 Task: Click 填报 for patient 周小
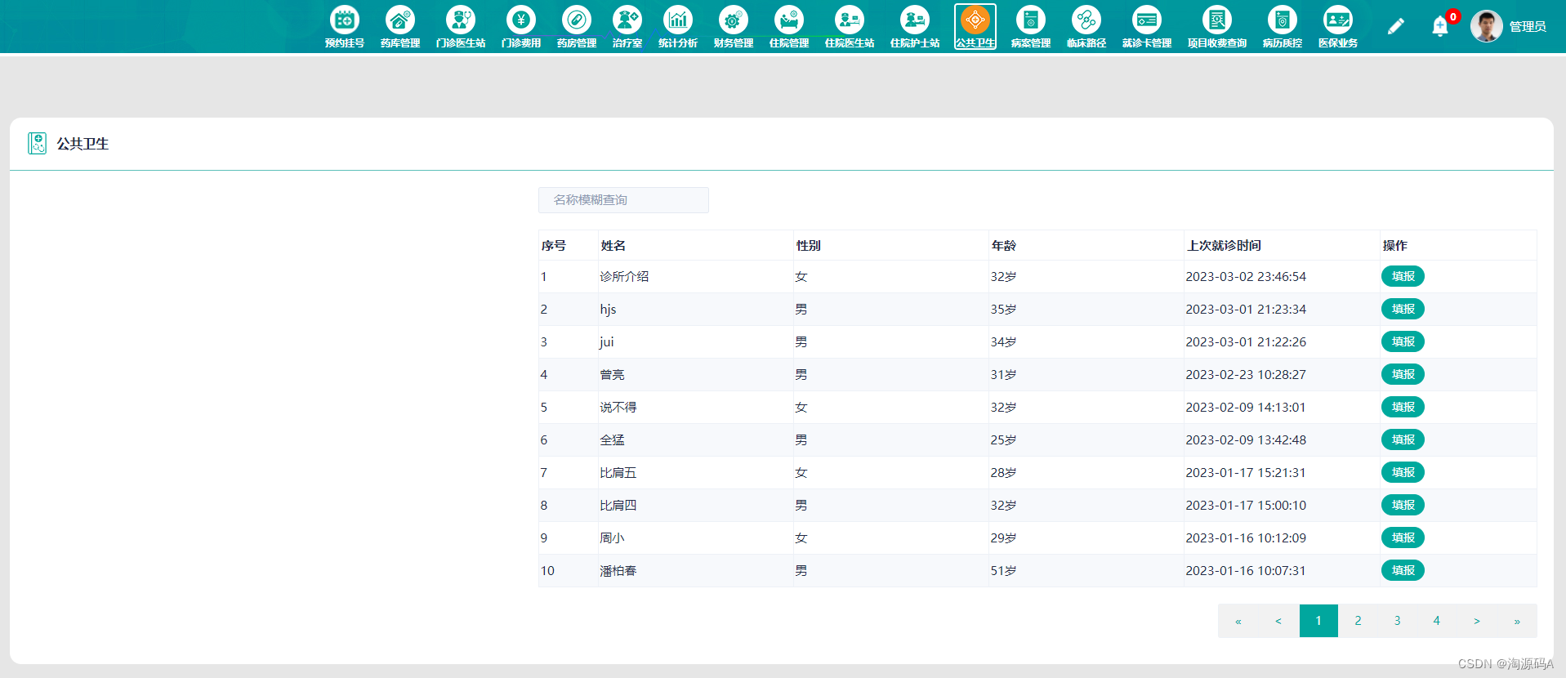[x=1403, y=537]
